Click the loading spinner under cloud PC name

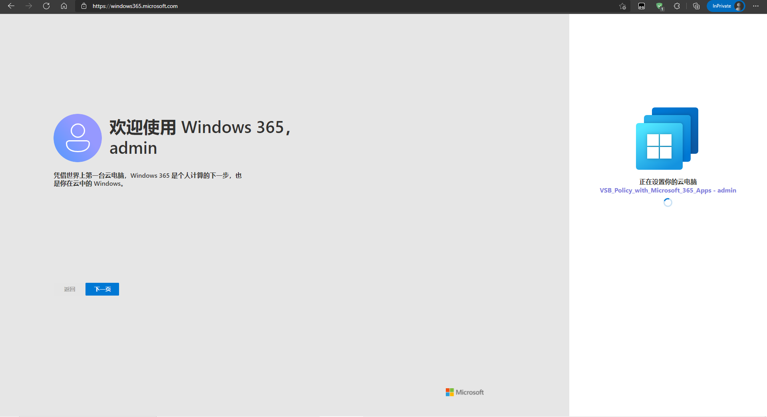click(x=668, y=203)
